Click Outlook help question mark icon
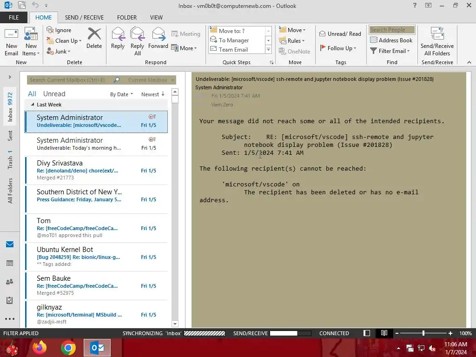 [x=415, y=6]
